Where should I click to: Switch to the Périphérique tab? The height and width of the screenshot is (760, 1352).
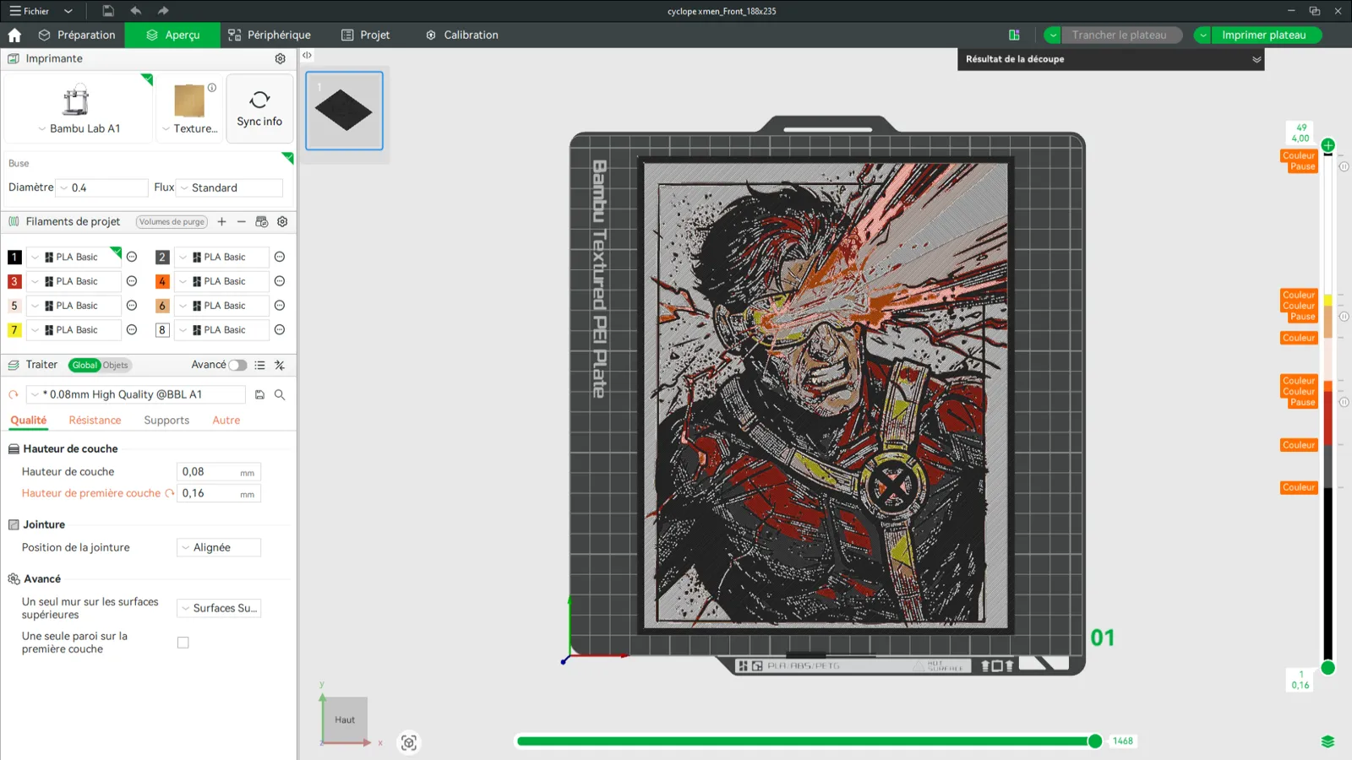click(270, 35)
